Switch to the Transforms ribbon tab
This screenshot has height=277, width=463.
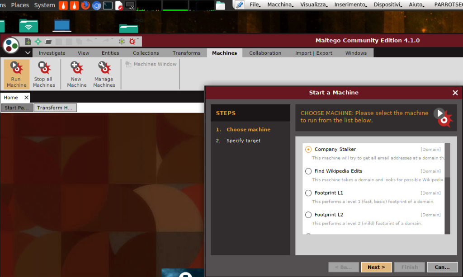pyautogui.click(x=186, y=53)
